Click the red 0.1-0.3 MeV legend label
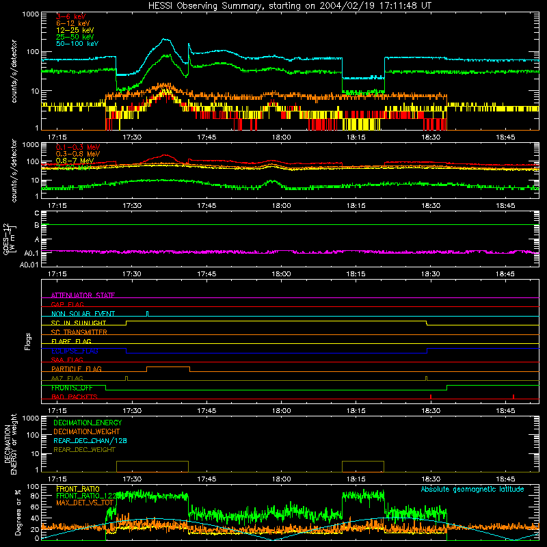The height and width of the screenshot is (547, 547). click(x=78, y=147)
